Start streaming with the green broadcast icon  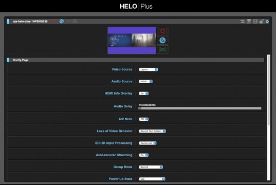162,50
